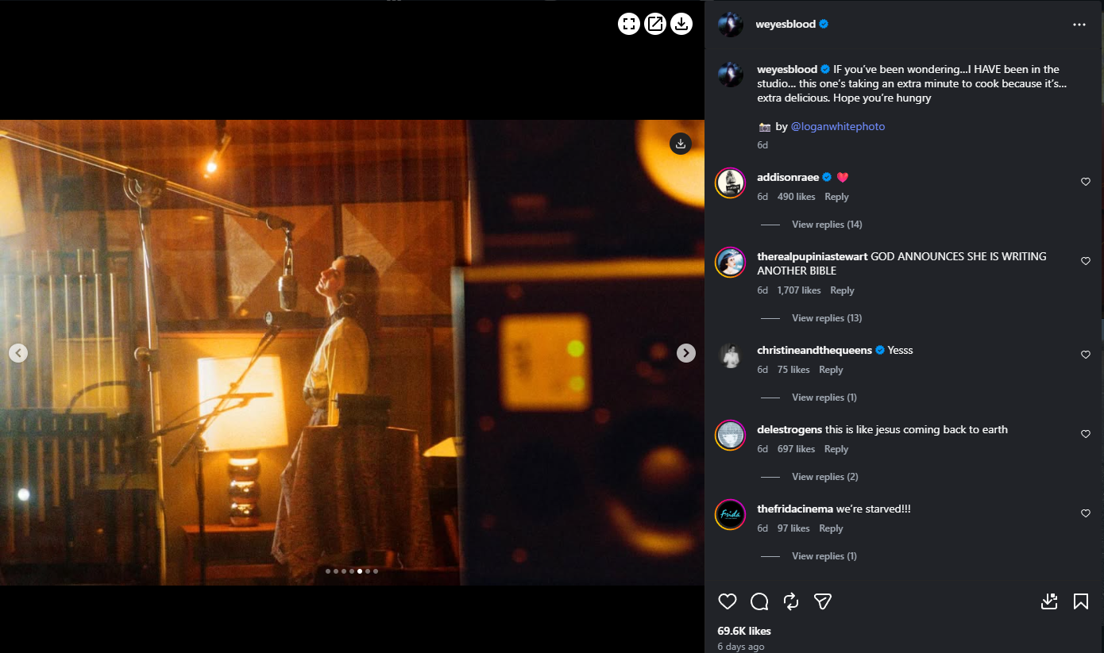Click weyesblood username in the caption
The height and width of the screenshot is (653, 1104).
point(787,70)
